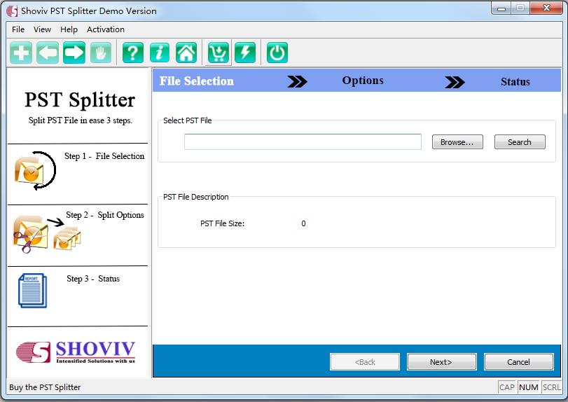Minimize the PST Splitter window
The height and width of the screenshot is (402, 568).
pos(501,8)
